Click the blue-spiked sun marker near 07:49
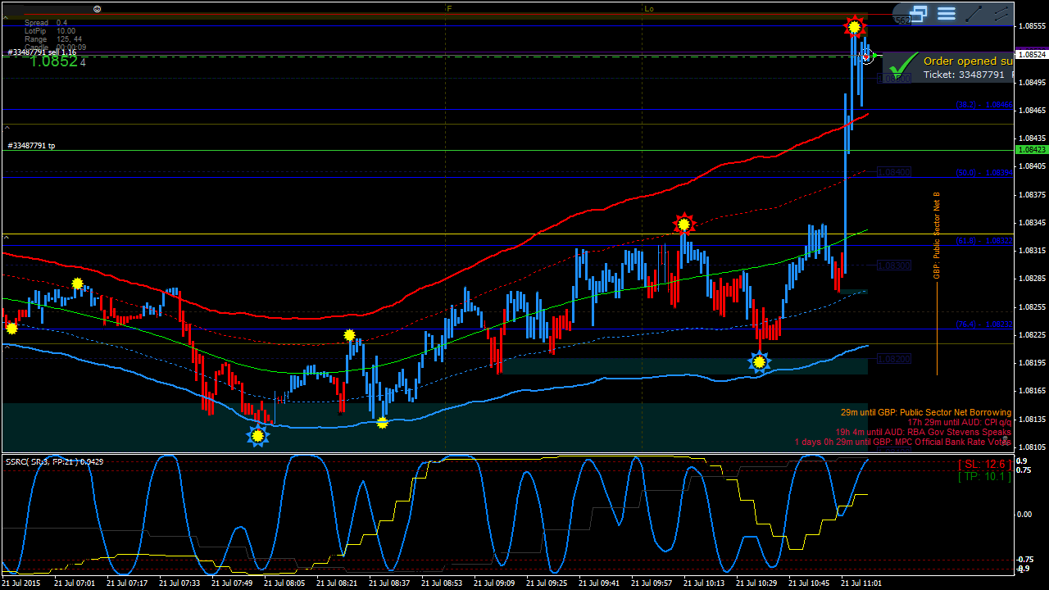This screenshot has height=590, width=1049. pos(258,436)
